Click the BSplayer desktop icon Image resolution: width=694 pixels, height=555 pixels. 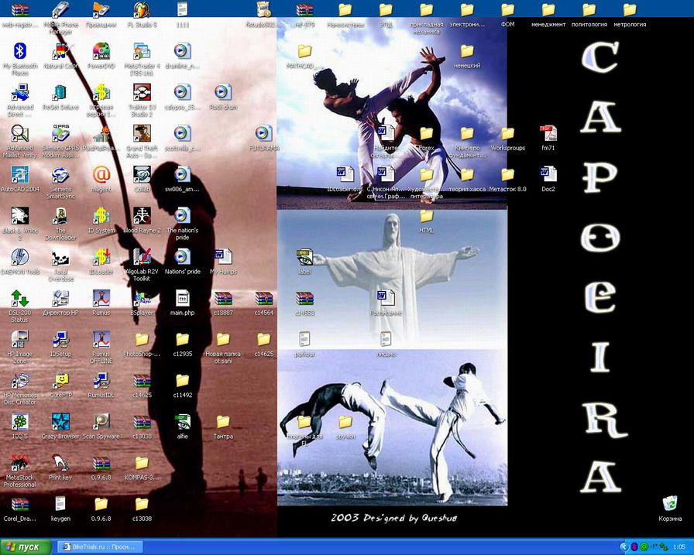(142, 299)
